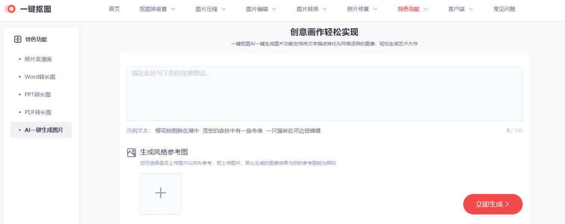The width and height of the screenshot is (565, 224).
Task: Click the 示例文本 label
Action: [x=139, y=131]
